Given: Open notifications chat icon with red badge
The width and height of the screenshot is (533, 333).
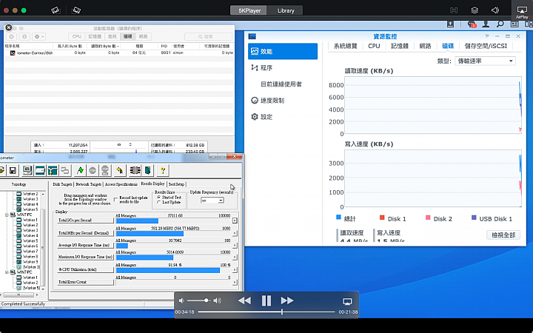Looking at the screenshot, I should (x=471, y=24).
